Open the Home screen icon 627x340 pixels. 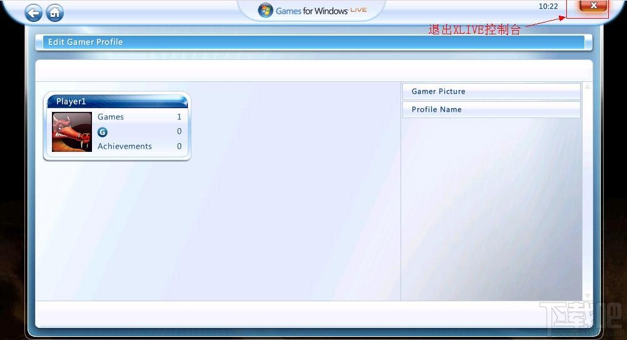pos(55,12)
